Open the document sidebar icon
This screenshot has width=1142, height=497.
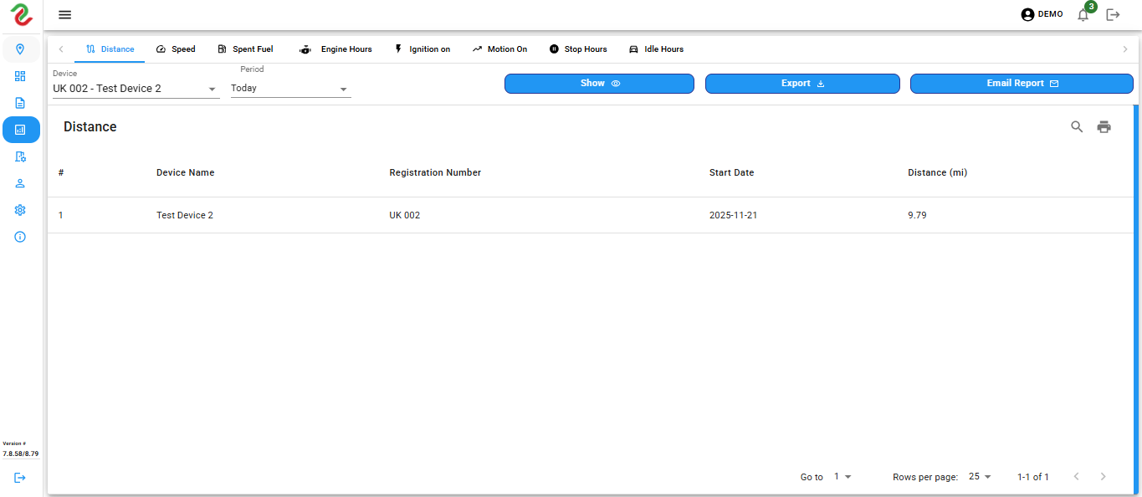pos(20,103)
